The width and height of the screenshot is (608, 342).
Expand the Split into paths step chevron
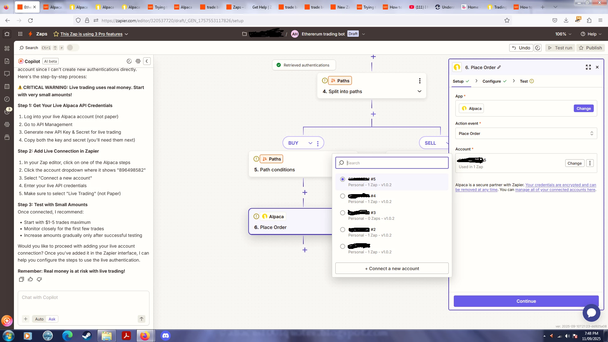point(419,91)
